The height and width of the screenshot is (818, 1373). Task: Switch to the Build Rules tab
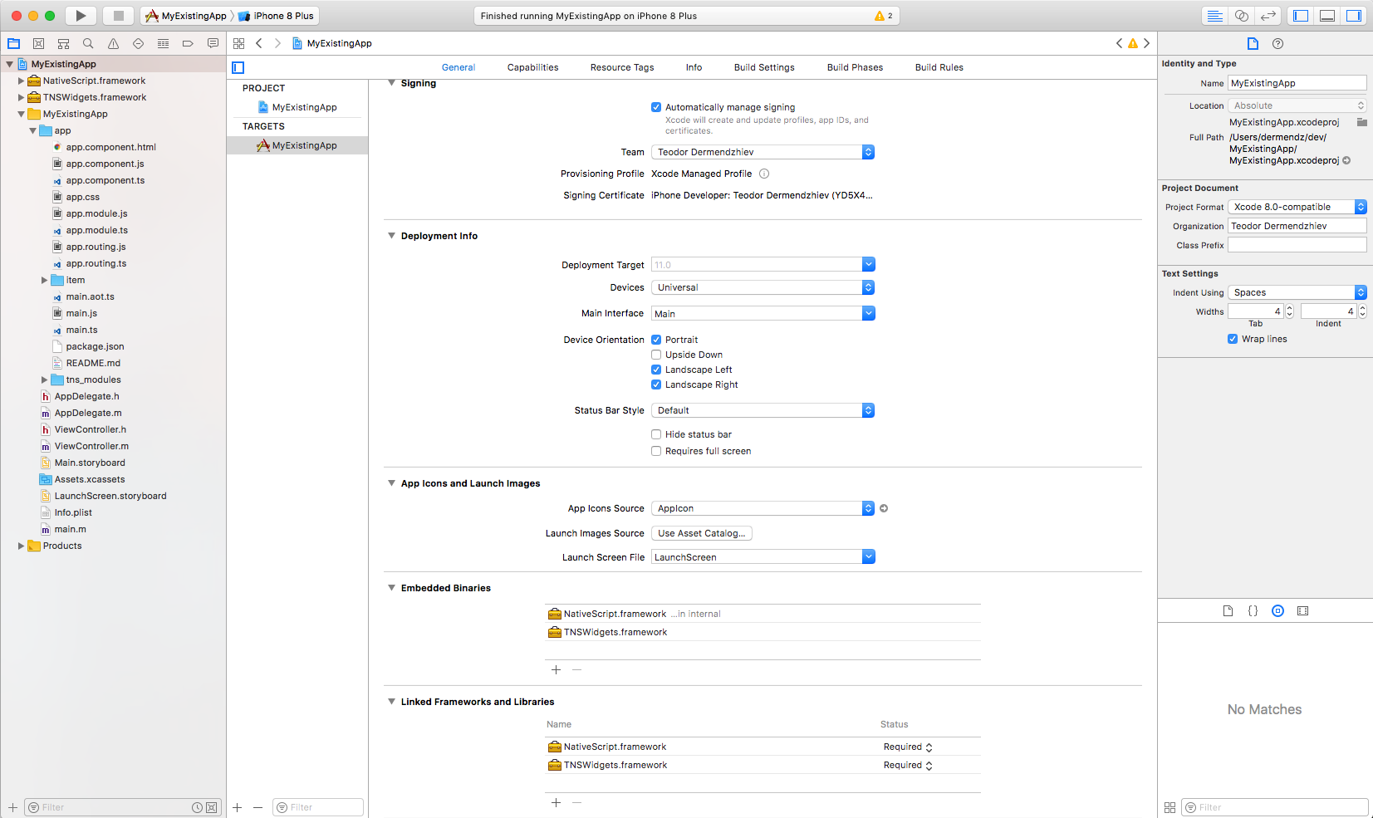939,67
